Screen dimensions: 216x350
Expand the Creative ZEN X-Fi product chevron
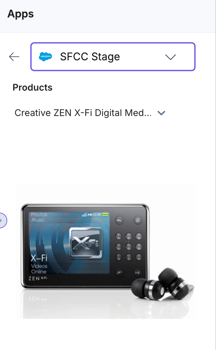click(161, 113)
